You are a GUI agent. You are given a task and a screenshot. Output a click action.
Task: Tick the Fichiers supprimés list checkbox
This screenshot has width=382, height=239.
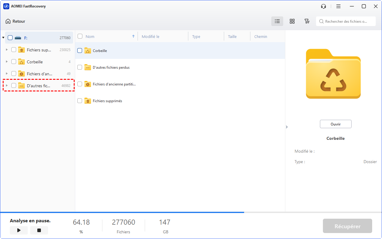pyautogui.click(x=80, y=101)
